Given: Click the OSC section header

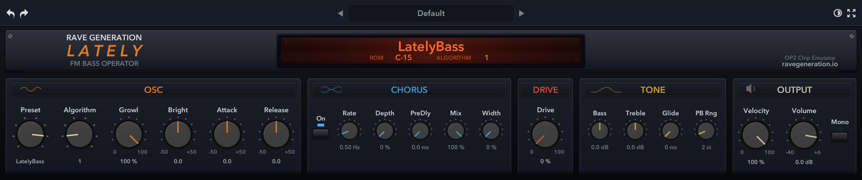Looking at the screenshot, I should click(153, 90).
